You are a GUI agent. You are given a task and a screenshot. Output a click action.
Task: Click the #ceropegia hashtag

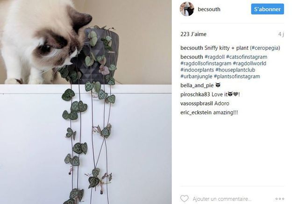point(265,48)
